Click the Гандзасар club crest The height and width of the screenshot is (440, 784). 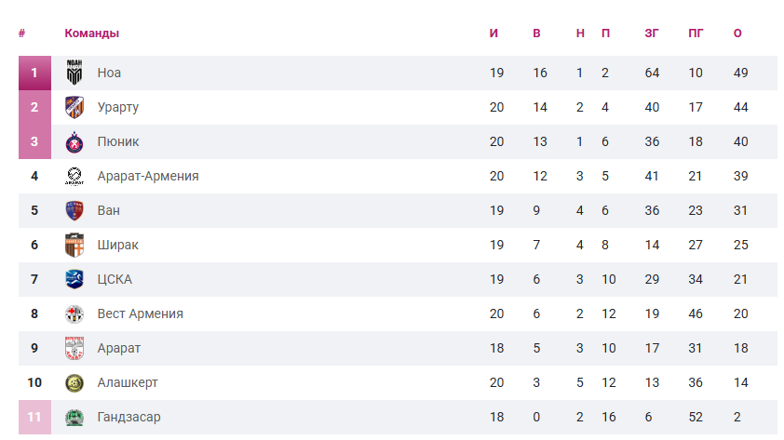pyautogui.click(x=74, y=418)
